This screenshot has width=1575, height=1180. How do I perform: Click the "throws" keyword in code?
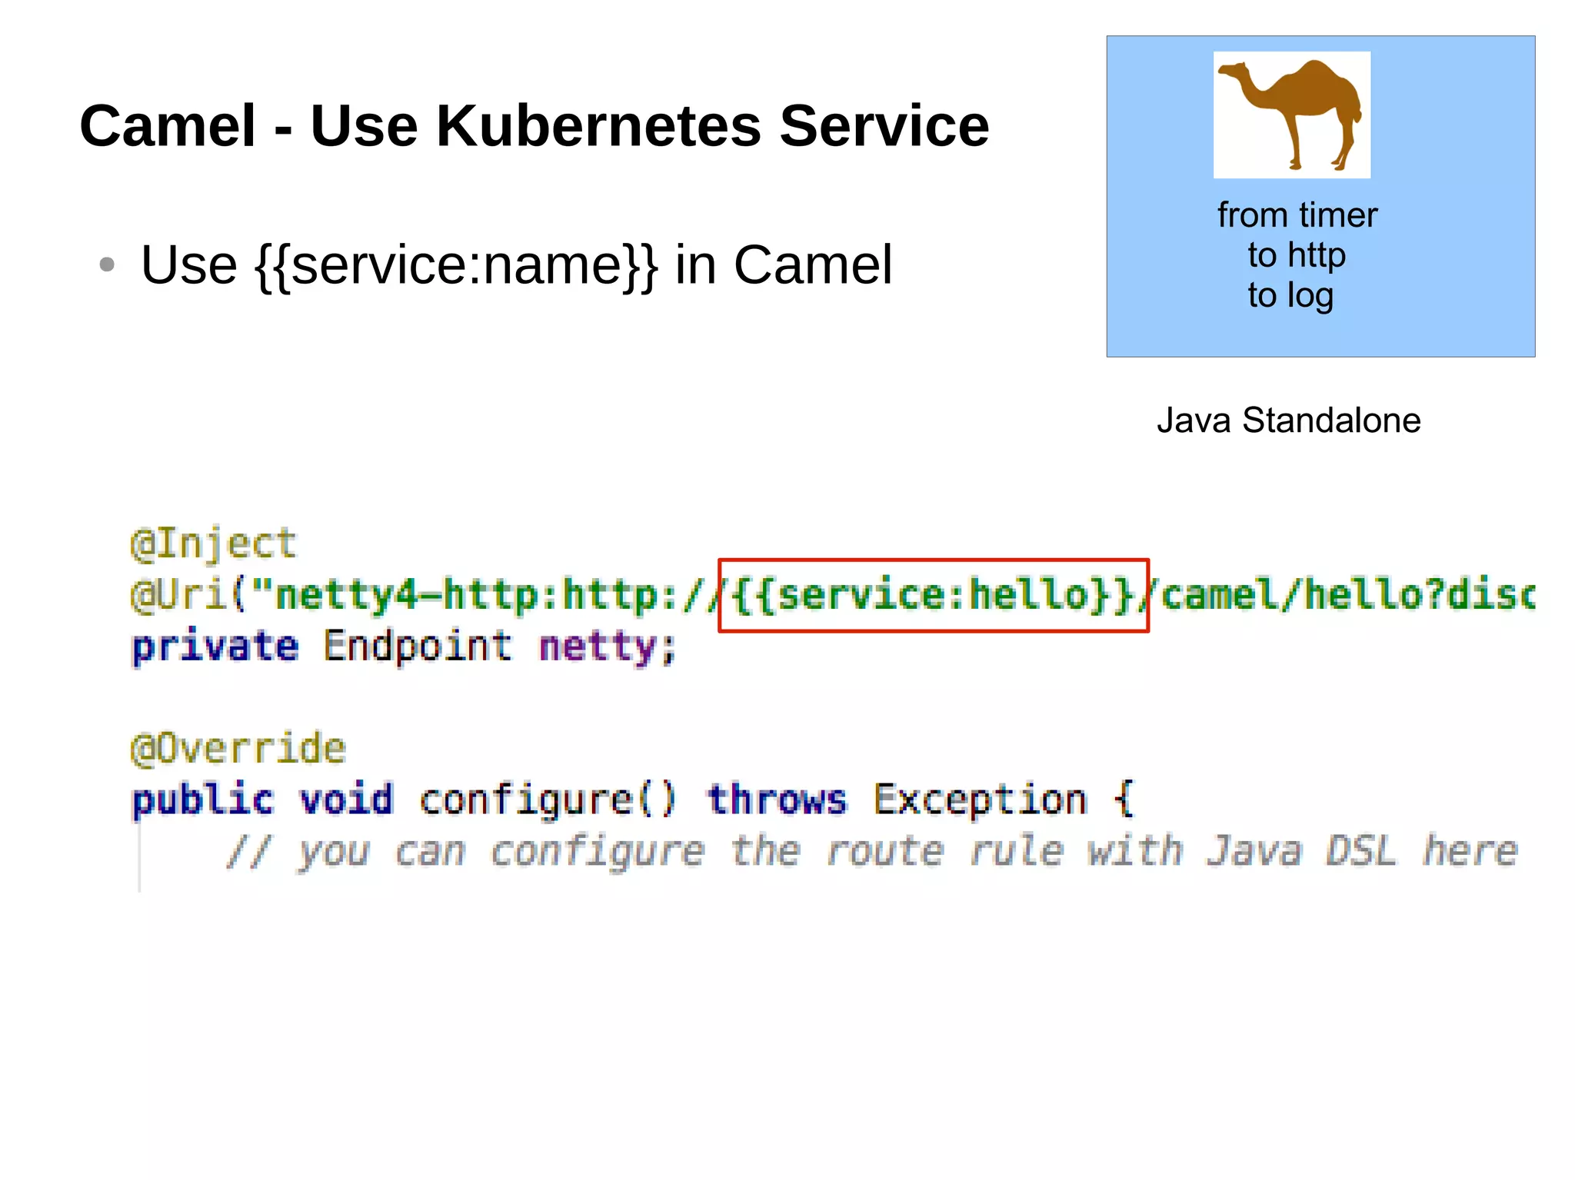pyautogui.click(x=777, y=800)
